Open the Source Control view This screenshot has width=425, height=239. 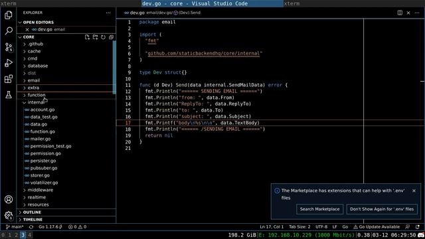pyautogui.click(x=9, y=47)
